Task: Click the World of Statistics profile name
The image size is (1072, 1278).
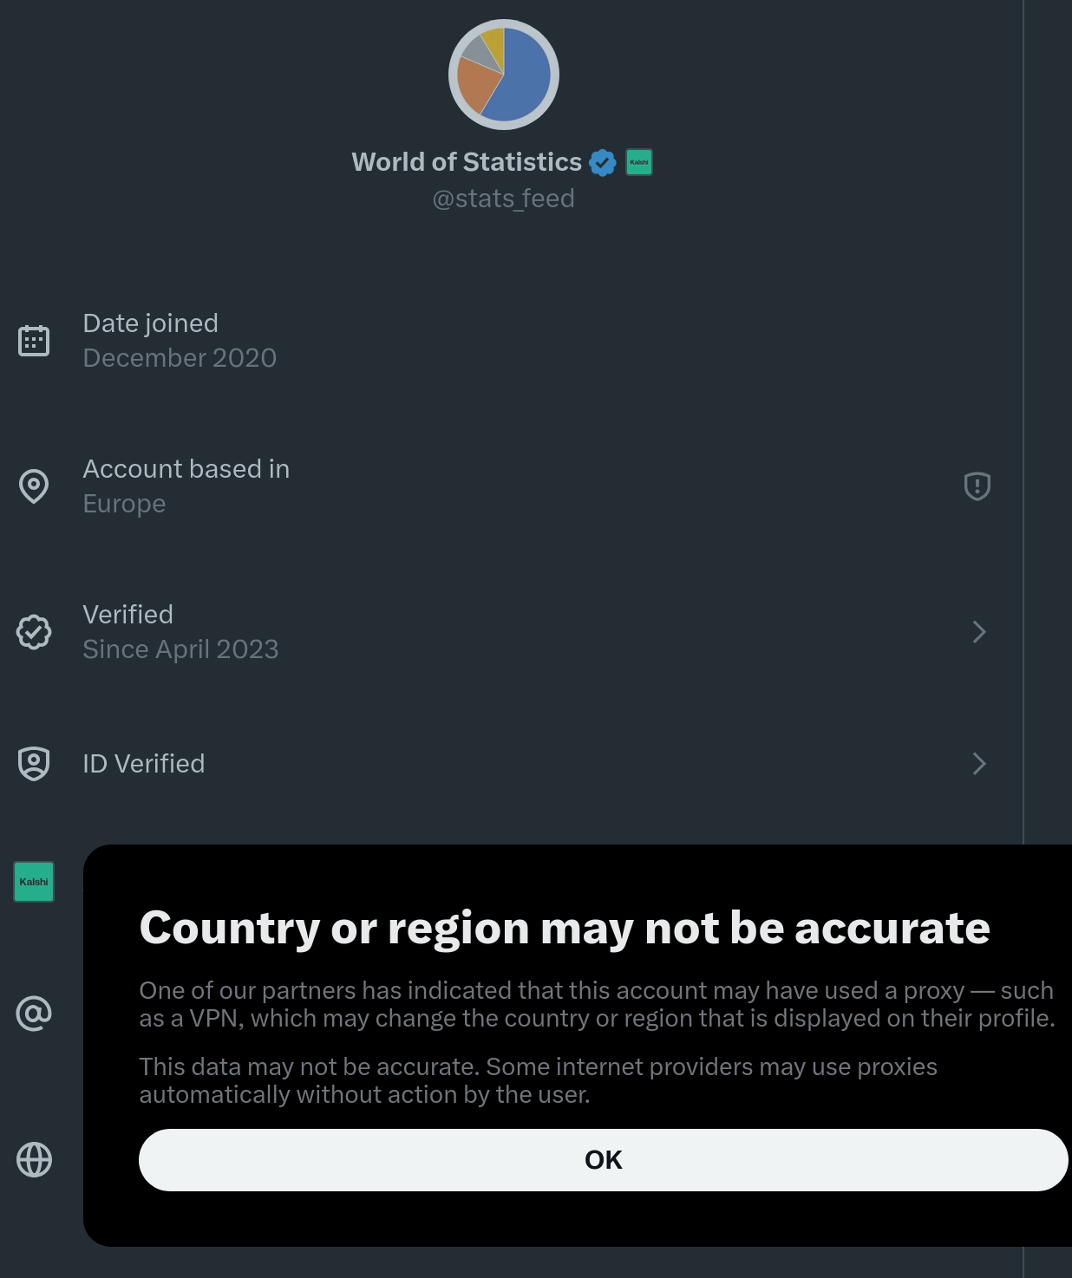Action: (x=467, y=162)
